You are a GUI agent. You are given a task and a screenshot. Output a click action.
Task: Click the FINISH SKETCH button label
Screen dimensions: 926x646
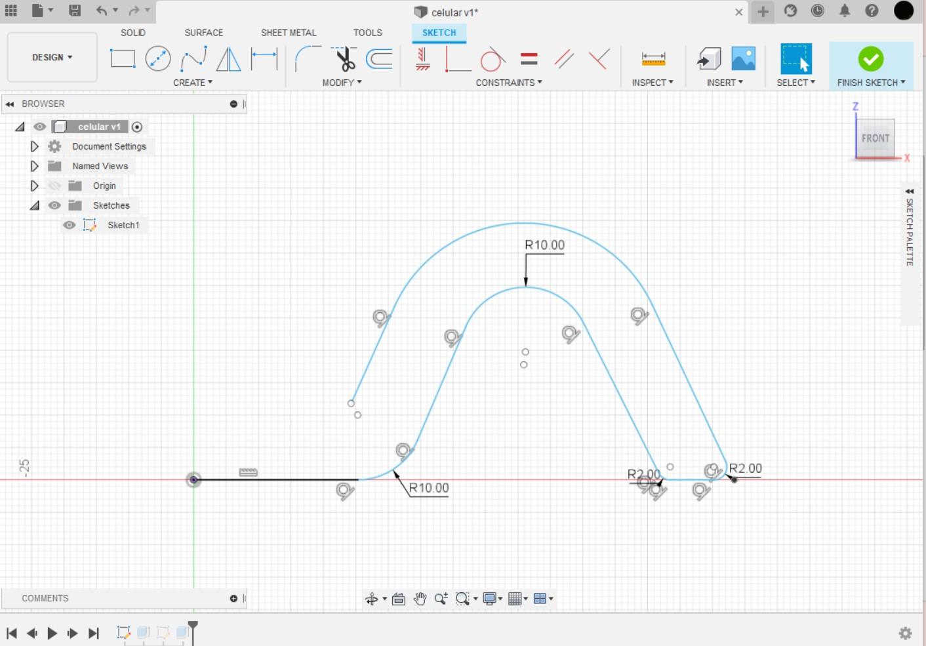pos(871,83)
